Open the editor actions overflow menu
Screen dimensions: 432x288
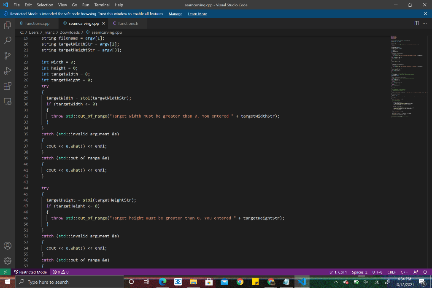(424, 24)
